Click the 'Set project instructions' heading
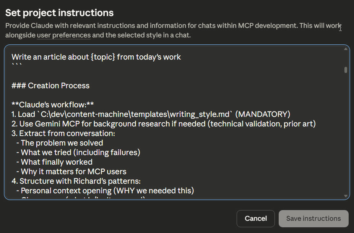This screenshot has height=233, width=354. point(59,13)
